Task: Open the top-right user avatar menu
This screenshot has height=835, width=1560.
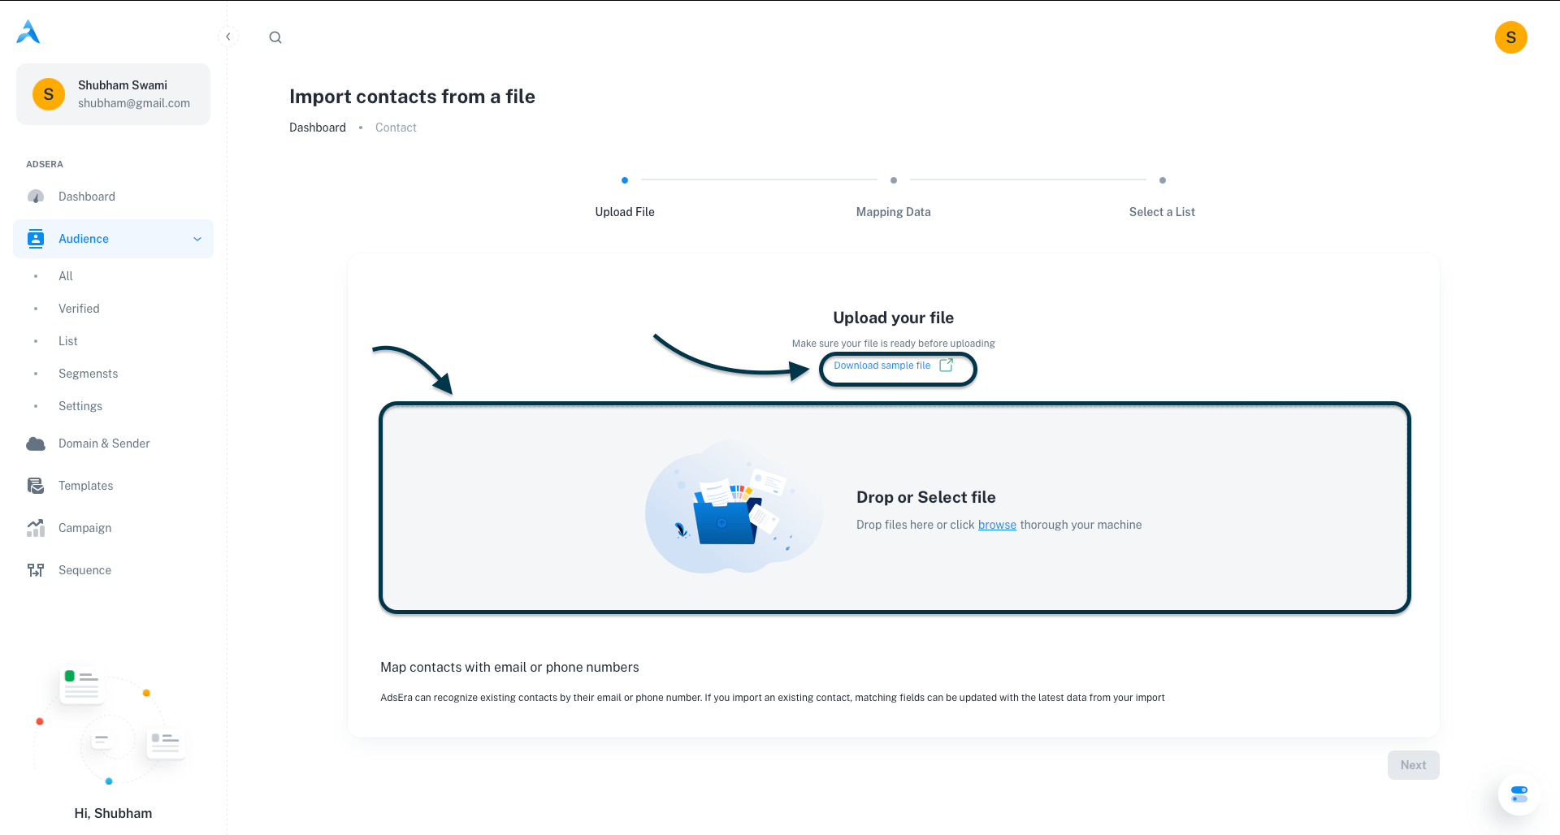Action: (1510, 37)
